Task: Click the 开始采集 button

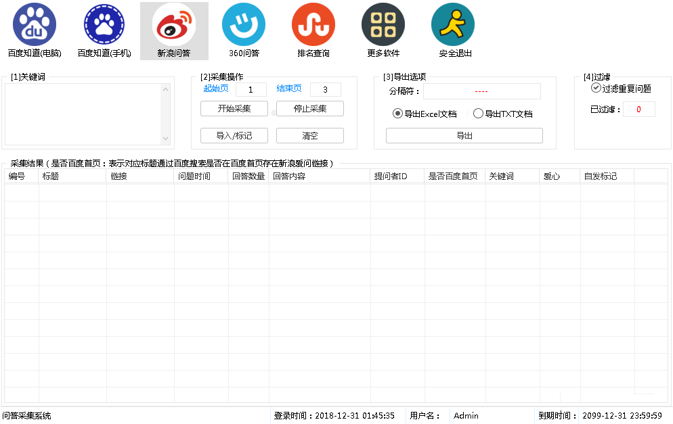Action: (x=234, y=108)
